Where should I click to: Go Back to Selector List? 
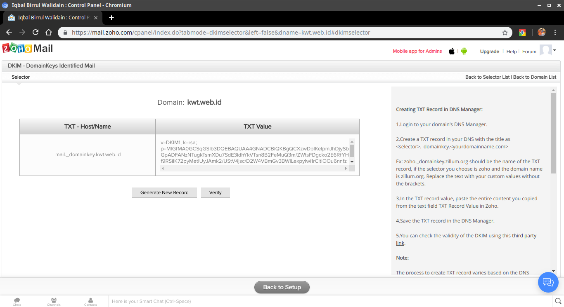(x=487, y=77)
